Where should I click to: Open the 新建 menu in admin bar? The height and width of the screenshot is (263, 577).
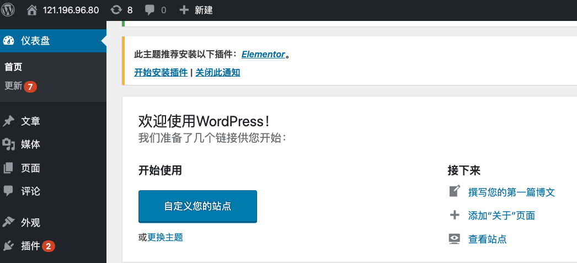pyautogui.click(x=204, y=10)
